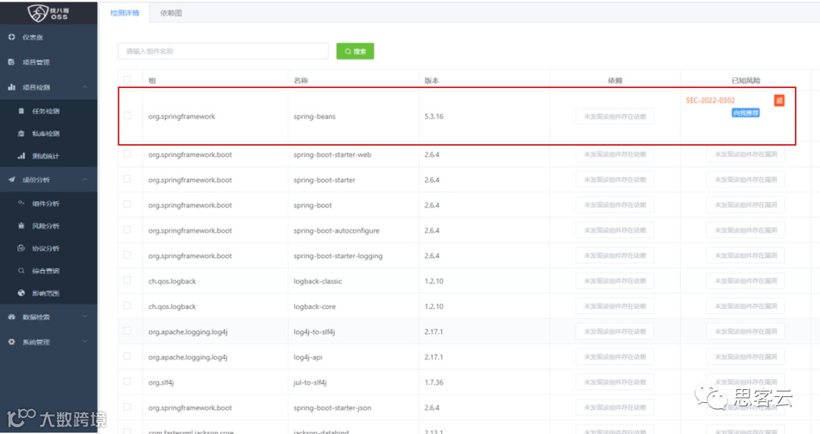
Task: Click the 版本 column header
Action: click(x=431, y=80)
